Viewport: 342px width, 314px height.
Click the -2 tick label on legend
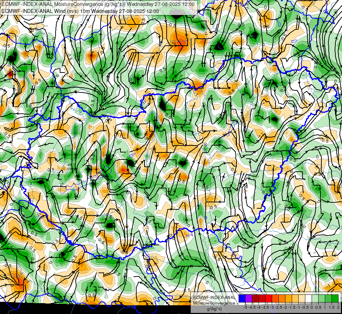(285, 307)
